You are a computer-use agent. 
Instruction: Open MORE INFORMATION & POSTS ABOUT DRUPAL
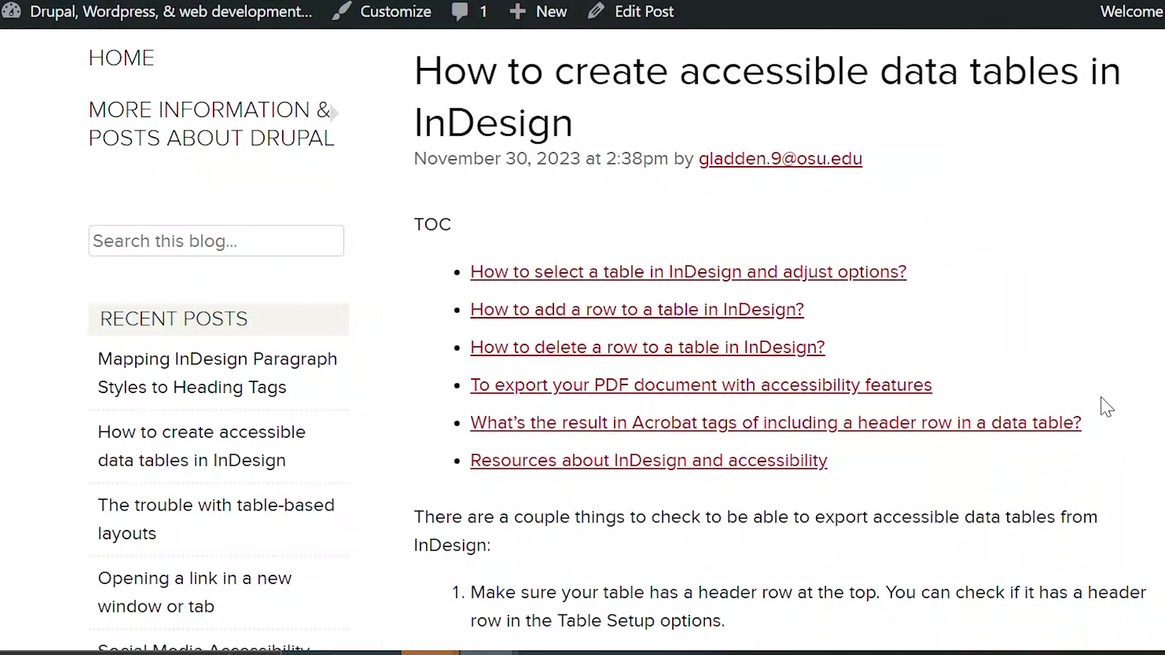[211, 123]
